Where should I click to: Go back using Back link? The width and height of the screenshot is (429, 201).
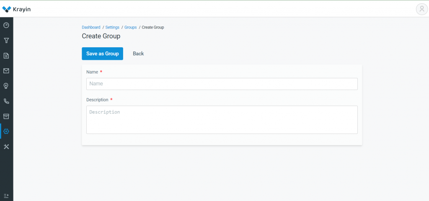138,54
